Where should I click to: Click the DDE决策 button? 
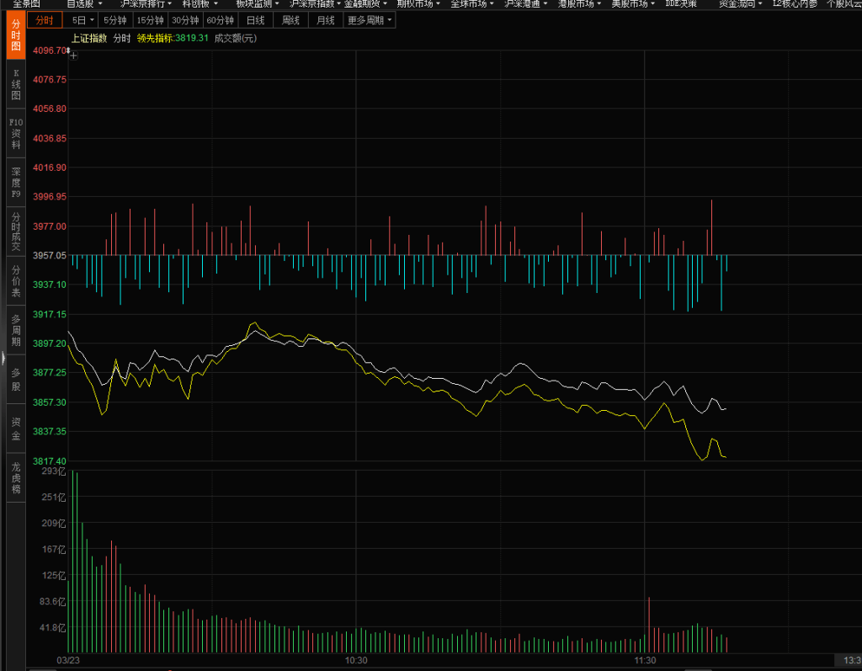point(680,3)
